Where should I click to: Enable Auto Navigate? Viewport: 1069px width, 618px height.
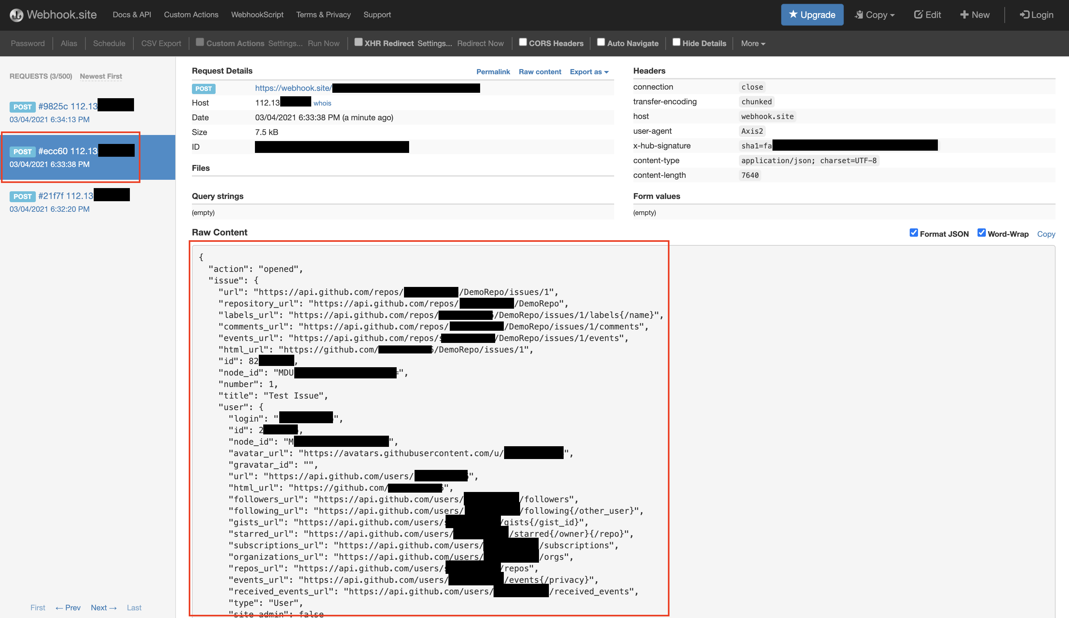click(x=601, y=43)
